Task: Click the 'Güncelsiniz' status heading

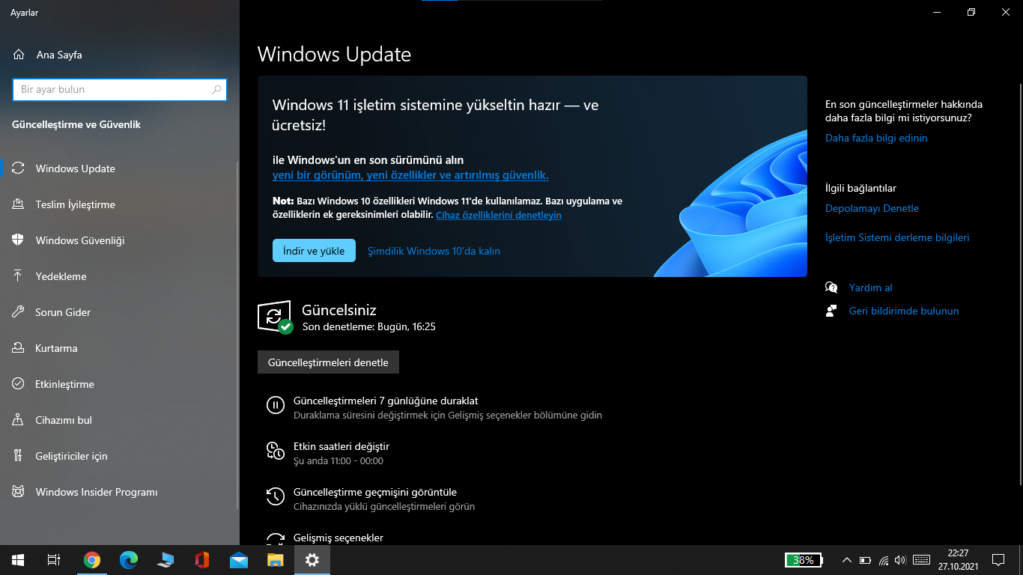Action: 339,310
